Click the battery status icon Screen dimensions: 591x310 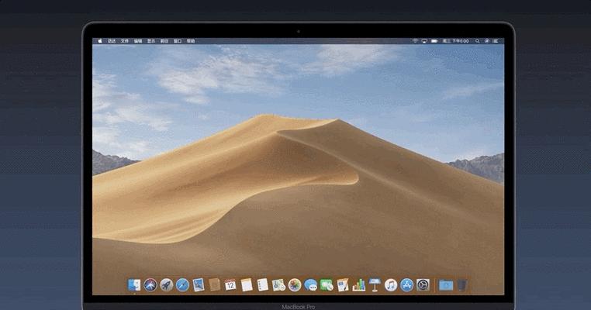tap(434, 41)
